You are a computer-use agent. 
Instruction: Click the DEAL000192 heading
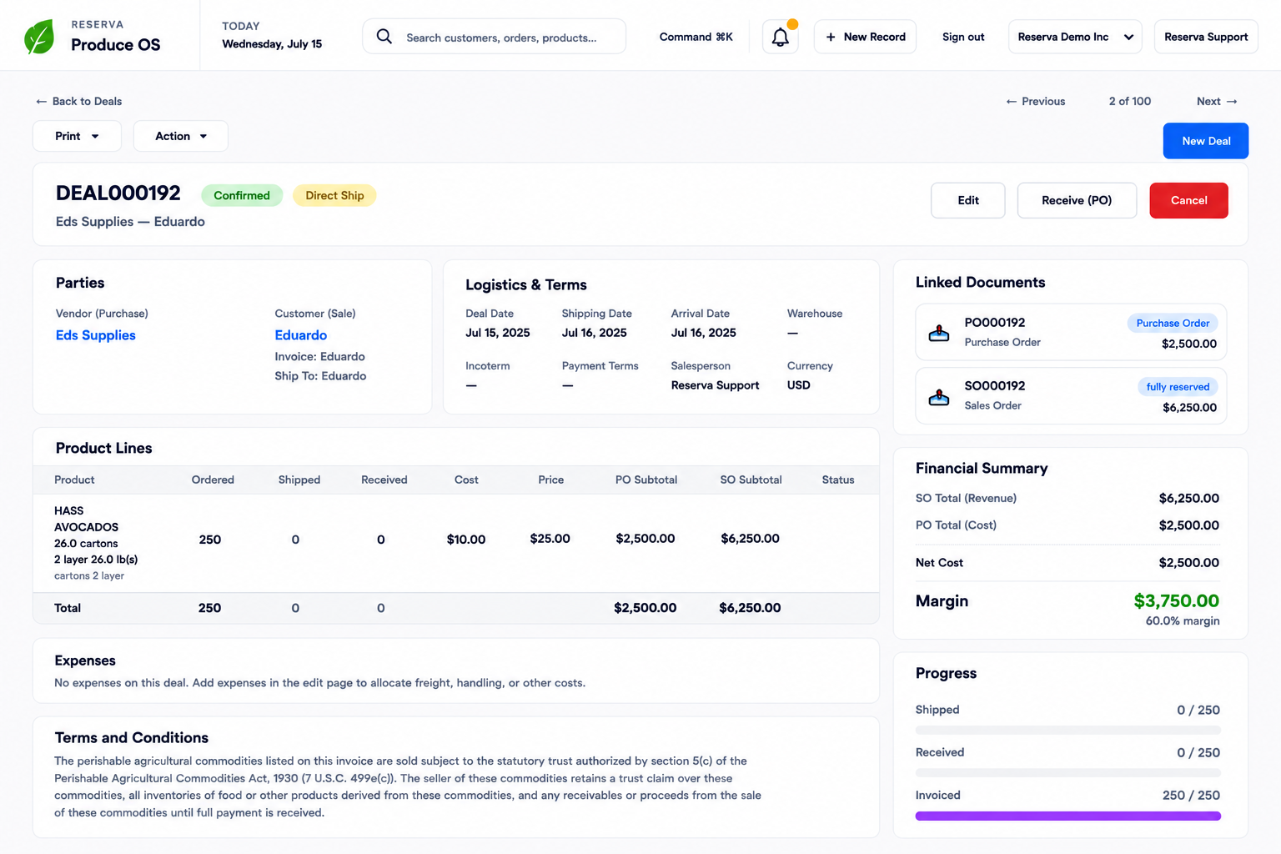click(x=118, y=193)
